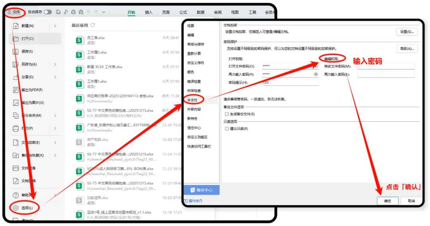
Task: Click the 另存为(A) icon
Action: point(16,64)
